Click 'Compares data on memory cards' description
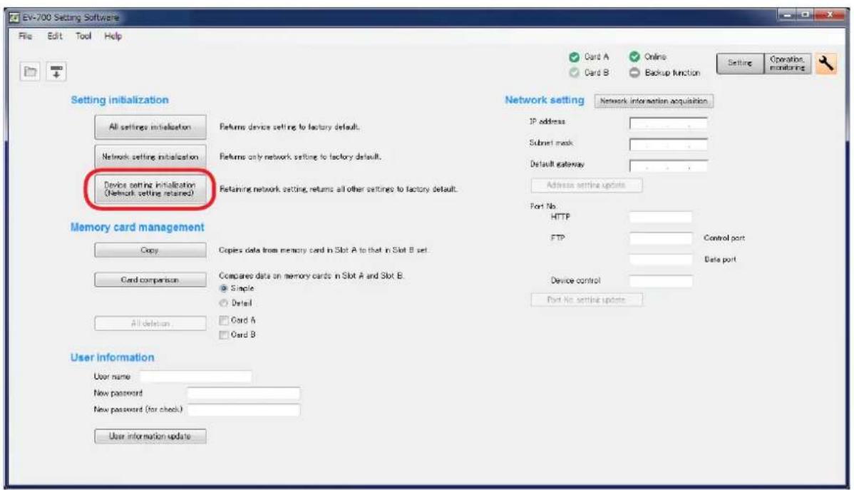The image size is (854, 490). [x=312, y=276]
